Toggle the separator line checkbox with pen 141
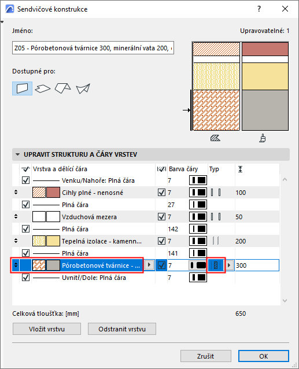299x369 pixels. click(25, 253)
